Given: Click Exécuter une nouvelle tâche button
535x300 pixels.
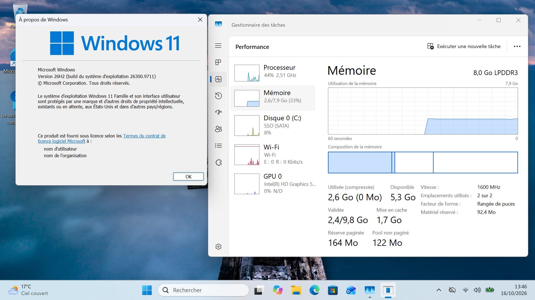Looking at the screenshot, I should [464, 46].
